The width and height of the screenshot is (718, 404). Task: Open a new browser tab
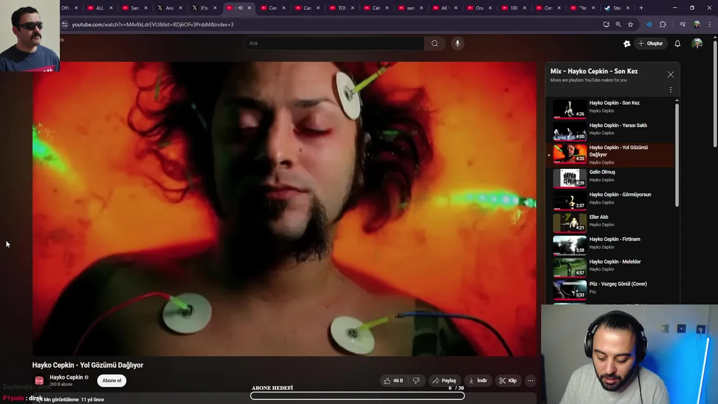pyautogui.click(x=641, y=8)
